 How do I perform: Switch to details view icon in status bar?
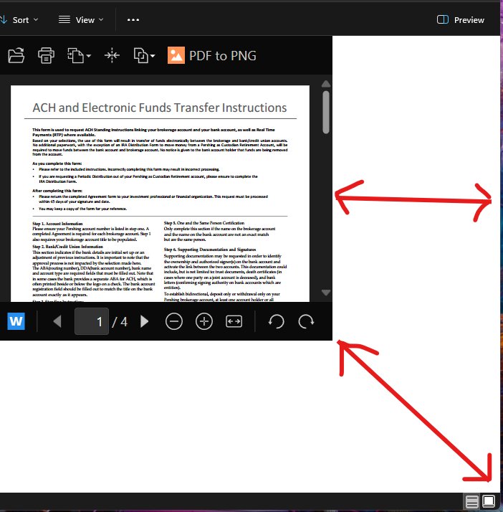pyautogui.click(x=472, y=501)
